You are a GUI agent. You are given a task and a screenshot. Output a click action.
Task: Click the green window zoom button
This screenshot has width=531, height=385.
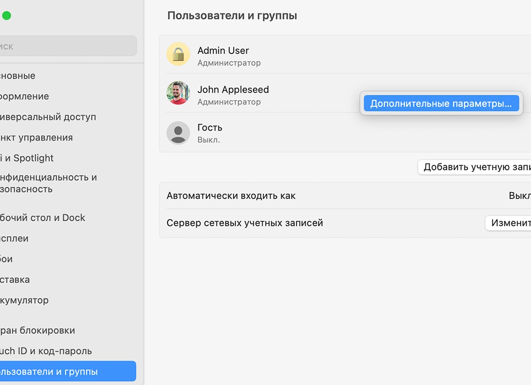[x=7, y=15]
